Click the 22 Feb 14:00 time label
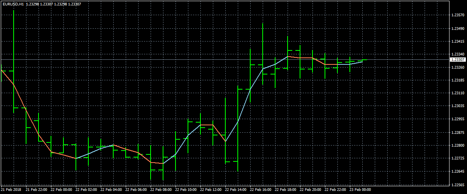The image size is (467, 194). [235, 190]
